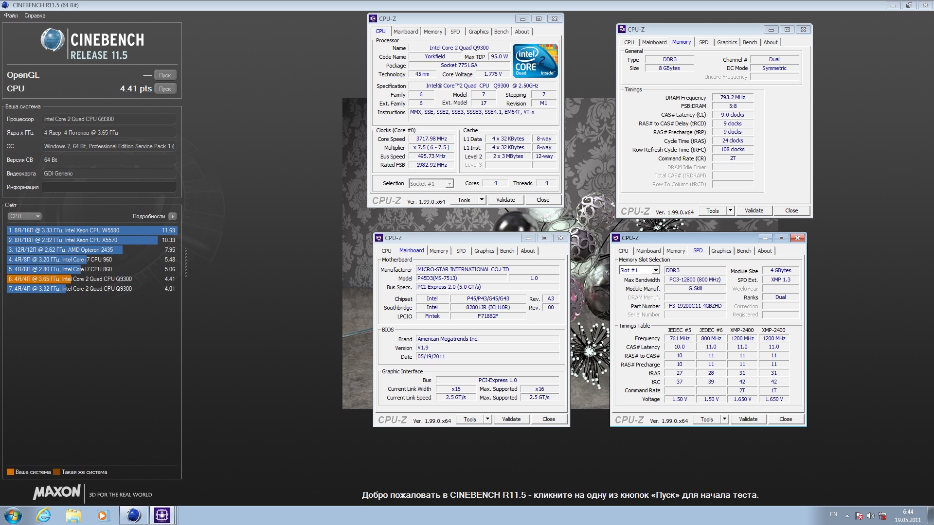
Task: Click Part Number F3-19200C11-4GBZHD field
Action: click(695, 306)
